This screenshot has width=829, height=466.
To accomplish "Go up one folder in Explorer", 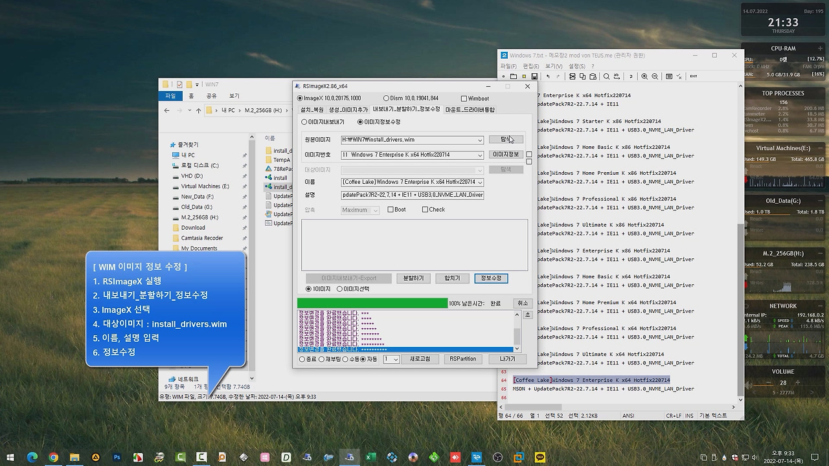I will (198, 110).
